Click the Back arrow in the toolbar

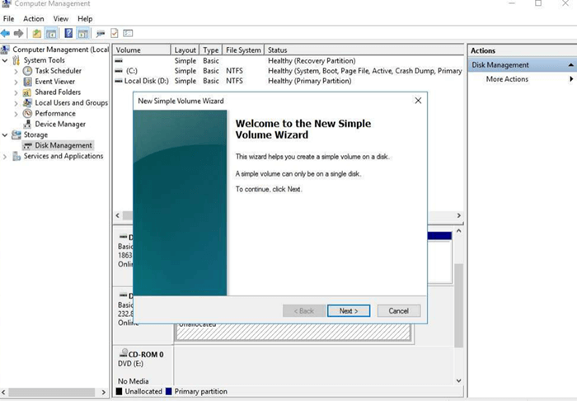[x=6, y=33]
